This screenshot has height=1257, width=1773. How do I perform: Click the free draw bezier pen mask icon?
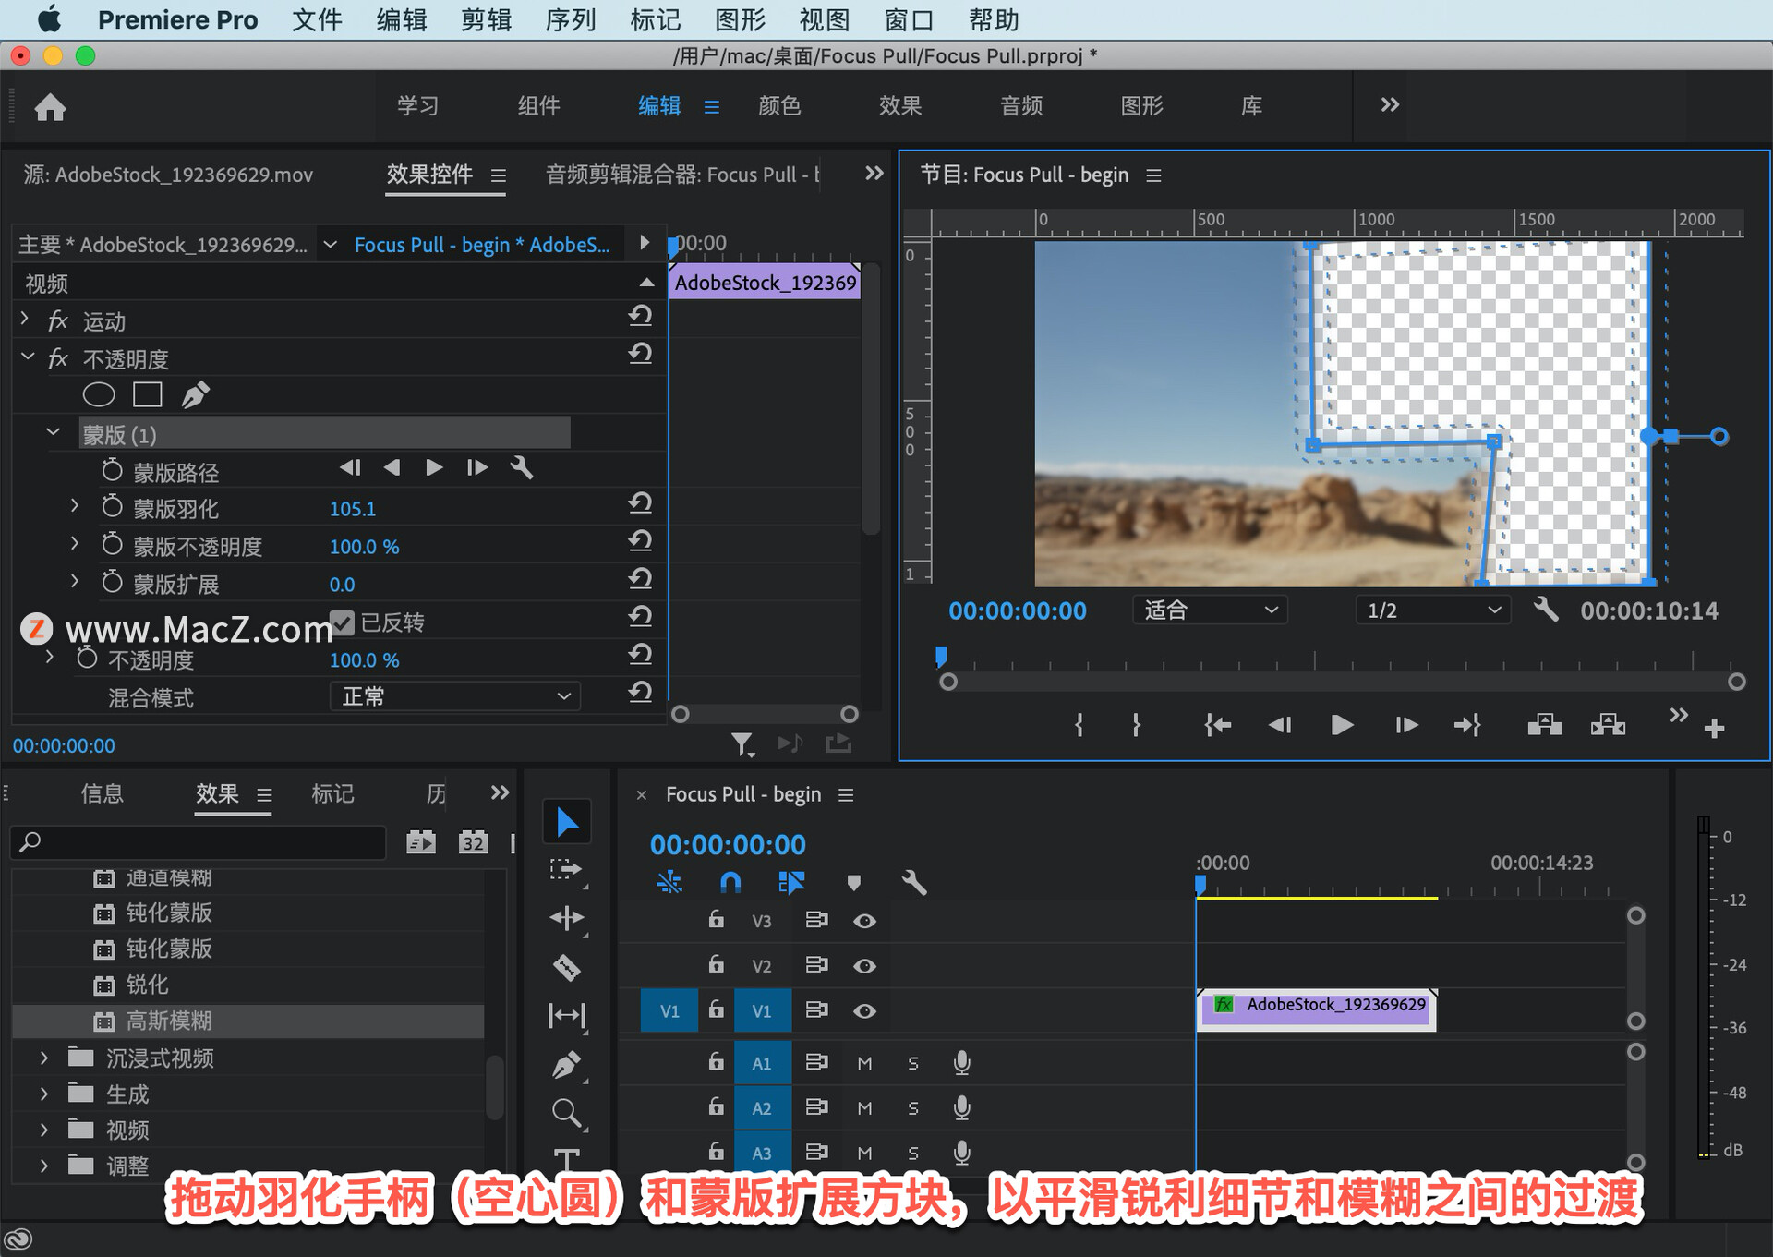195,395
